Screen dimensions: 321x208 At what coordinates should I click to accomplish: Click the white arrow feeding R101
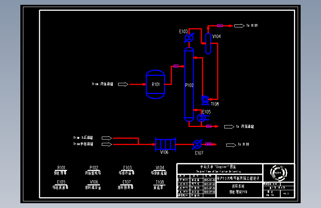tap(123, 84)
